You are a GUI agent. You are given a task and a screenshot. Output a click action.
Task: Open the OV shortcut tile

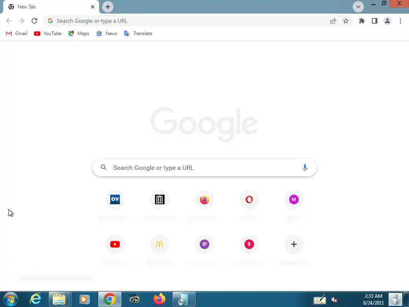115,199
